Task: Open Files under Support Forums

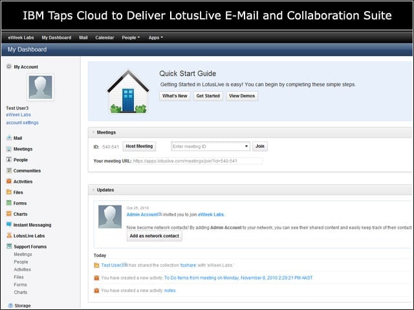Action: pos(19,277)
